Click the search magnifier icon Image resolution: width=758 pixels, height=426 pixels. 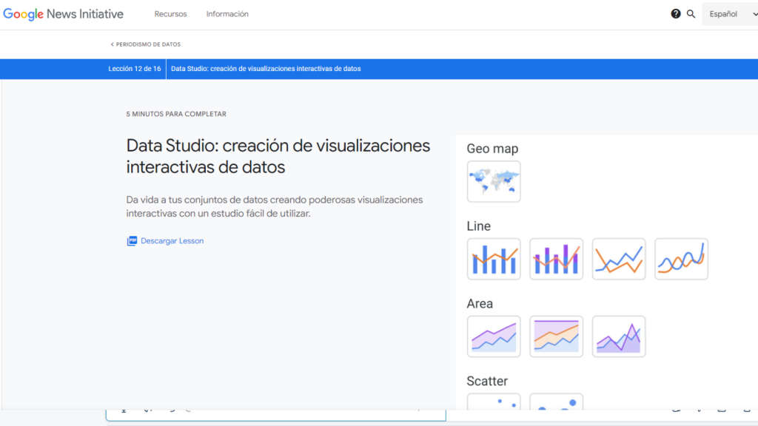(x=691, y=13)
